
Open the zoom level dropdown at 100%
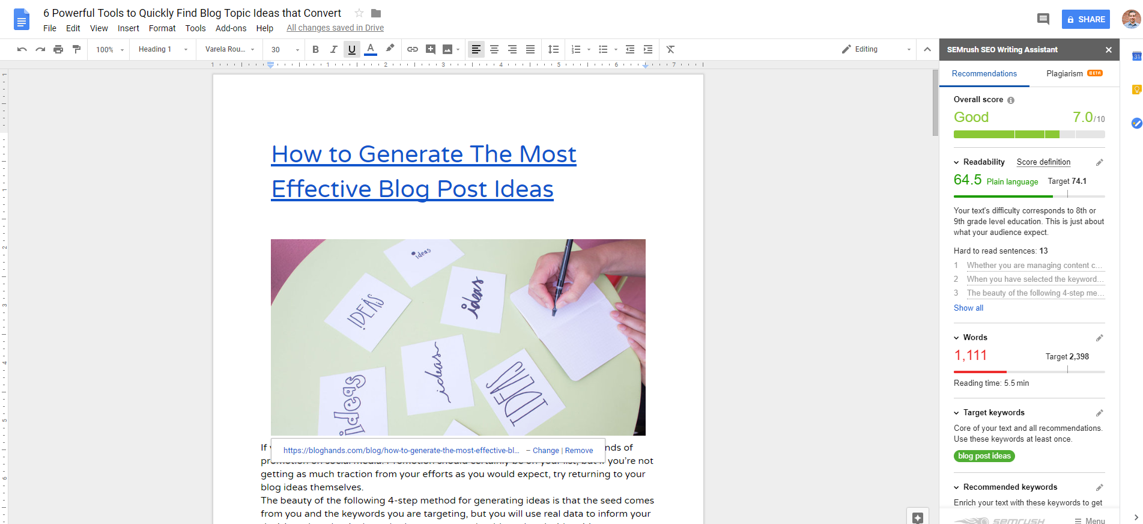click(110, 50)
